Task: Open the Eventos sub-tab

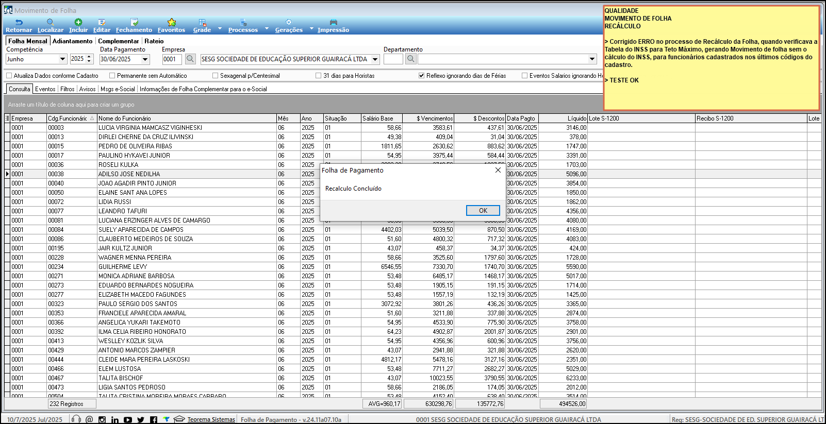Action: [x=45, y=89]
